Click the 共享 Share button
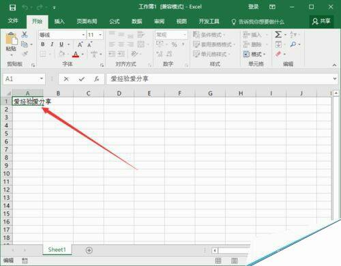 [321, 21]
